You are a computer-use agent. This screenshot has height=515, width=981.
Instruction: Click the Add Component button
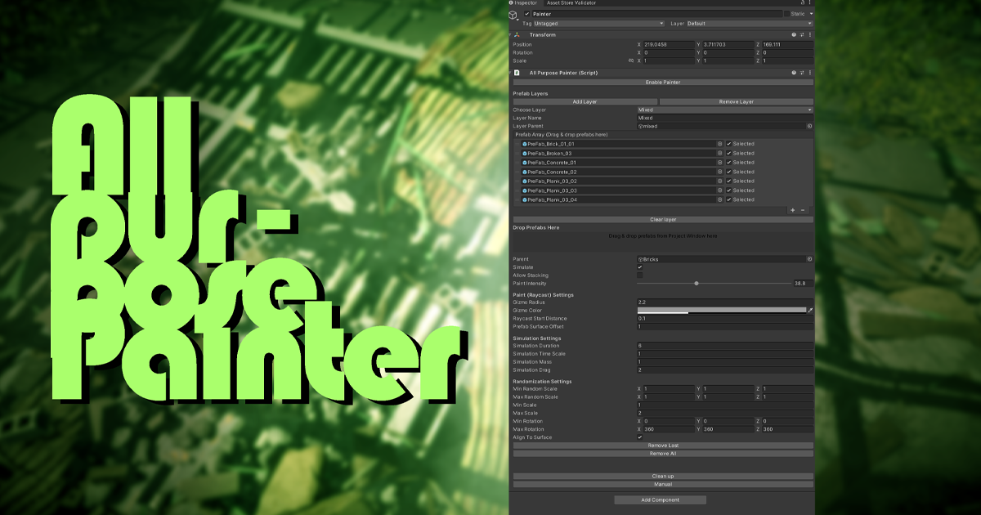coord(661,499)
